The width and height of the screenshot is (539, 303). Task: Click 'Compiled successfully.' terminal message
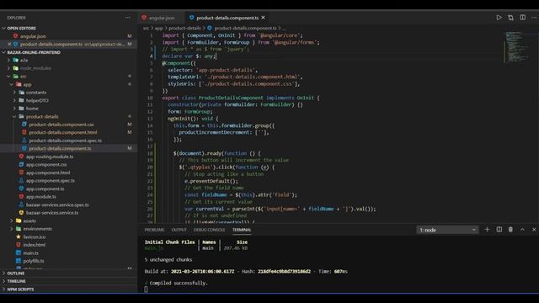pyautogui.click(x=179, y=283)
